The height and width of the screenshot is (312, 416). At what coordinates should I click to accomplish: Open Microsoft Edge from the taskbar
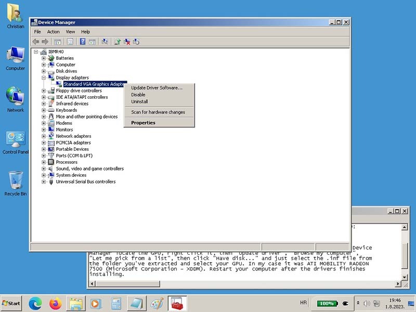point(35,303)
